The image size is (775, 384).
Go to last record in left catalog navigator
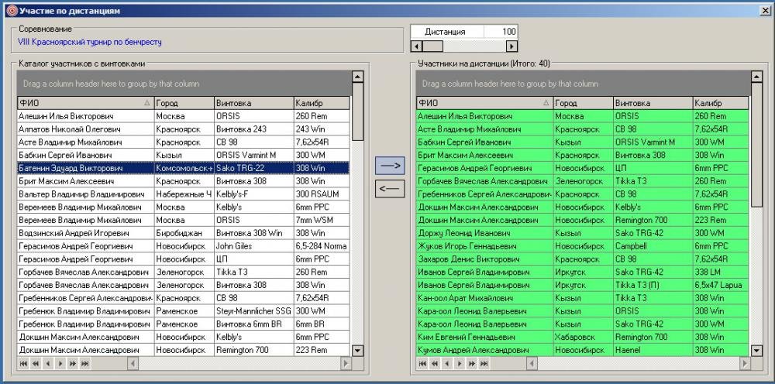click(x=84, y=363)
